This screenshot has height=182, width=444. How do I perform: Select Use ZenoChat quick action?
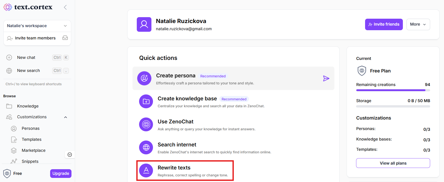[233, 124]
